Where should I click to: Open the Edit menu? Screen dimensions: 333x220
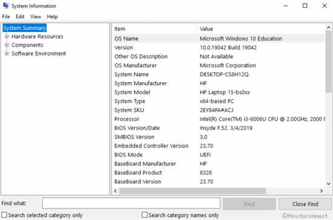pyautogui.click(x=20, y=16)
